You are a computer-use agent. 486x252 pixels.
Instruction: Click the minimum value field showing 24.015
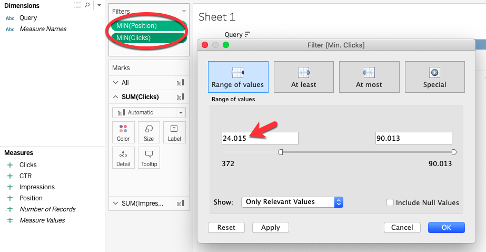tap(260, 138)
